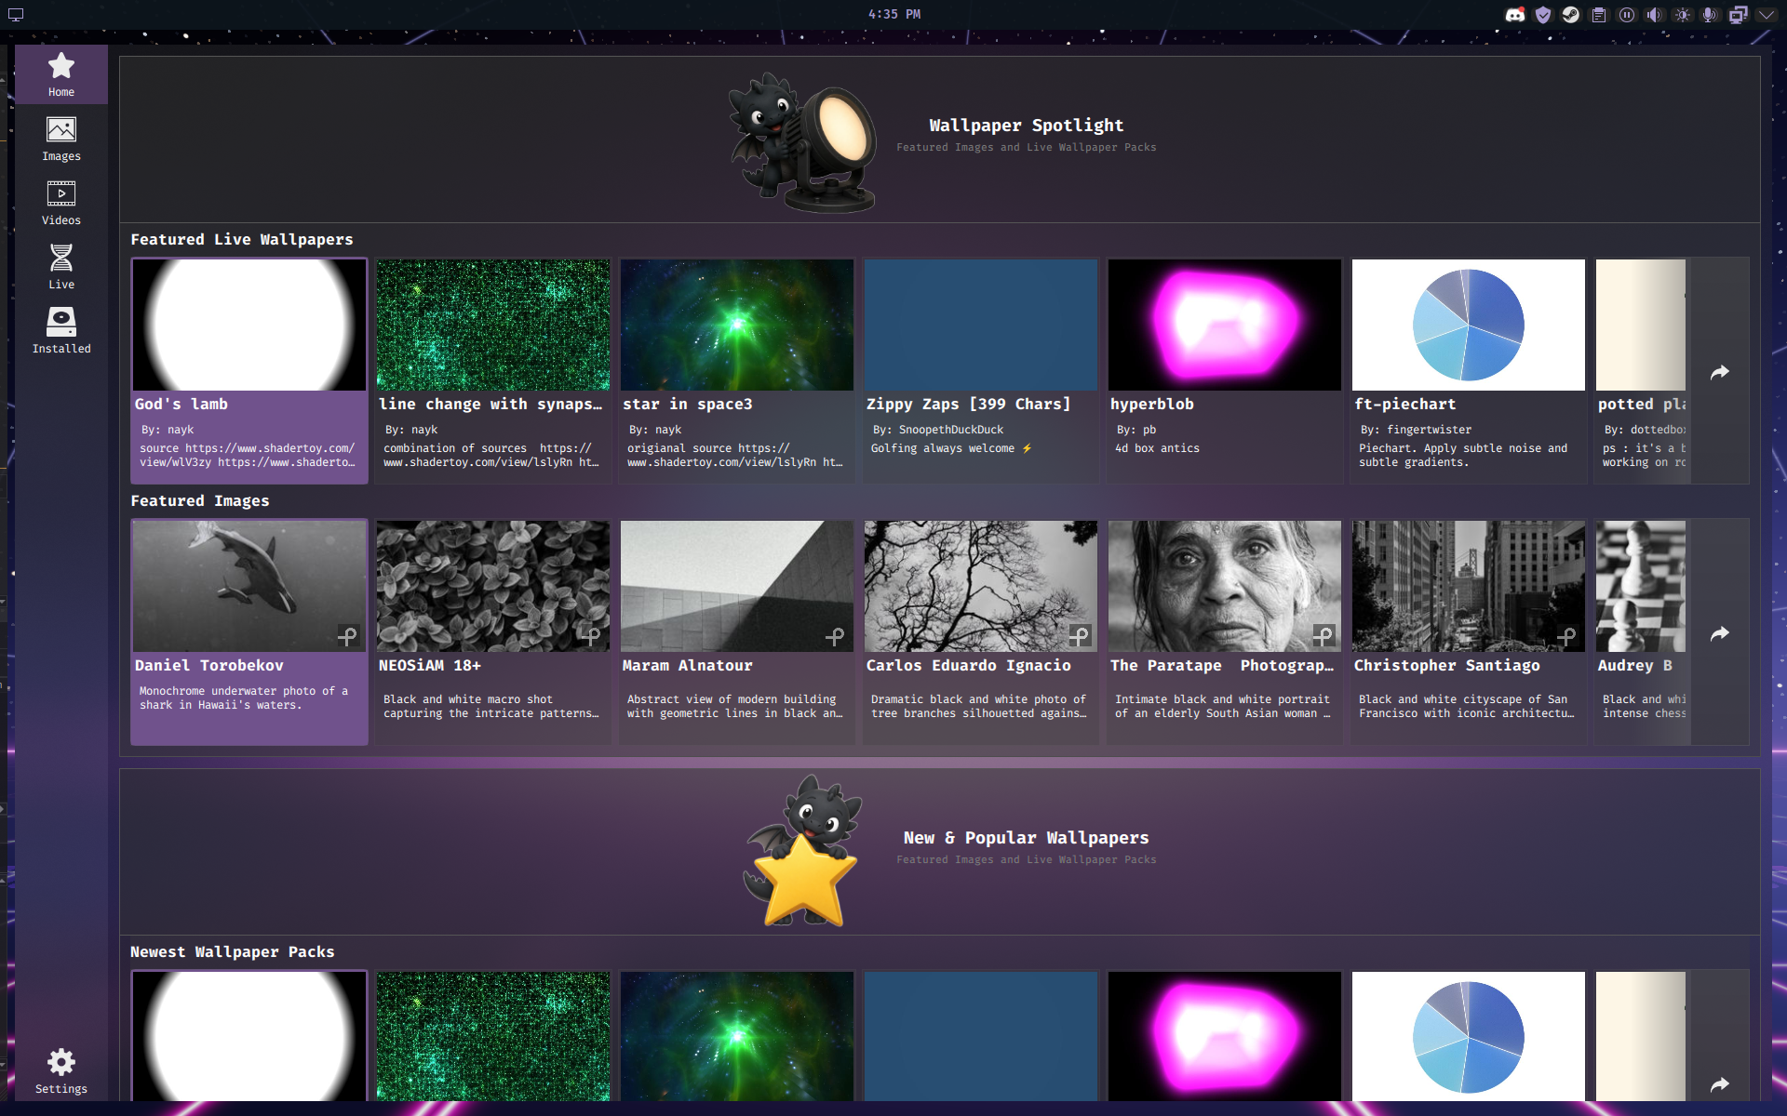Open Daniel Torobekov shark photo

(x=249, y=586)
